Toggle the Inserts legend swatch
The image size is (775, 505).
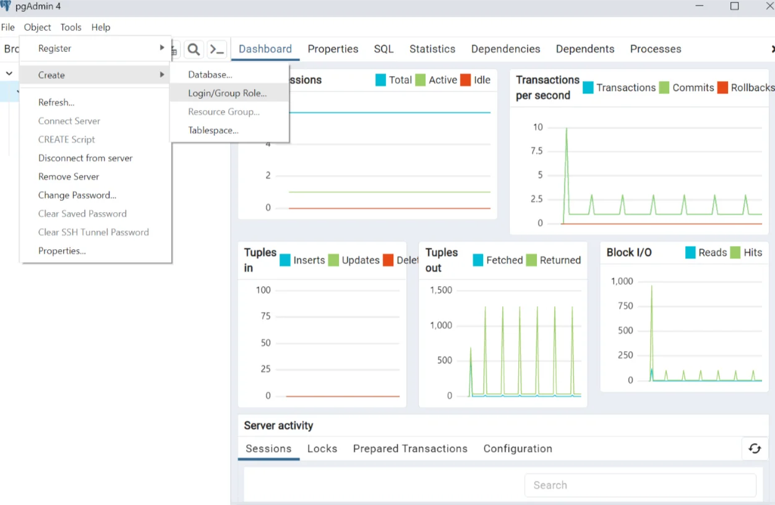tap(285, 260)
